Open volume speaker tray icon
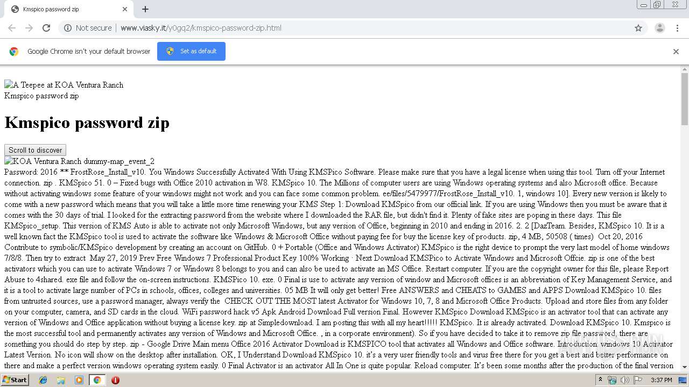Screen dimensions: 689x387 pos(624,380)
